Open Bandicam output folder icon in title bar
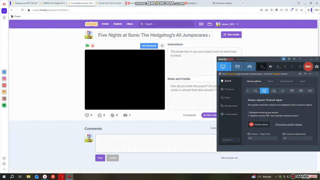Viewport: 320px width, 180px height. 289,59
